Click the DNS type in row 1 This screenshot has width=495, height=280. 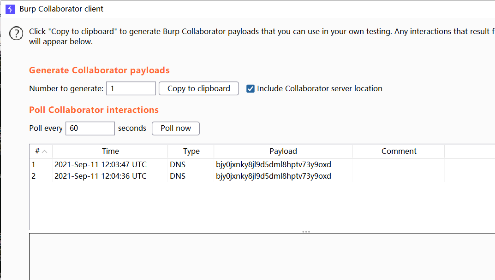click(178, 164)
